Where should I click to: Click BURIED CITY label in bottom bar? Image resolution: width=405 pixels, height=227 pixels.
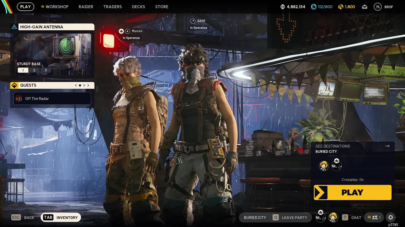(x=255, y=218)
